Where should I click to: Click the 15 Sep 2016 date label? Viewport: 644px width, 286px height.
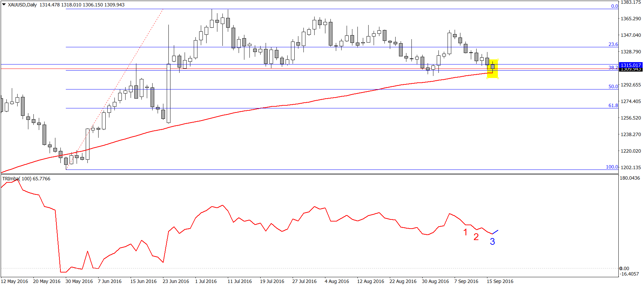500,281
